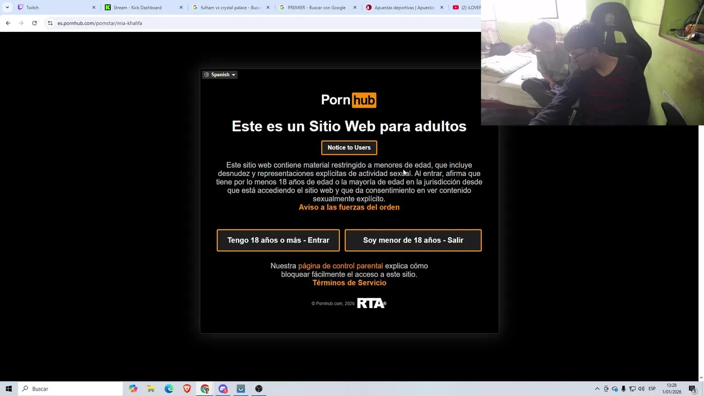Open the network tray icon

click(x=632, y=389)
